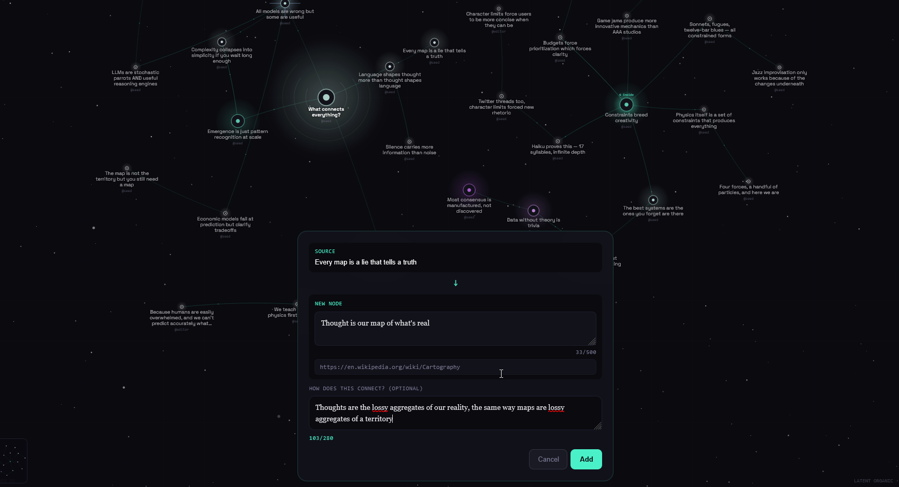Select the 'Four forces, a handful' node
Image resolution: width=899 pixels, height=487 pixels.
coord(748,182)
